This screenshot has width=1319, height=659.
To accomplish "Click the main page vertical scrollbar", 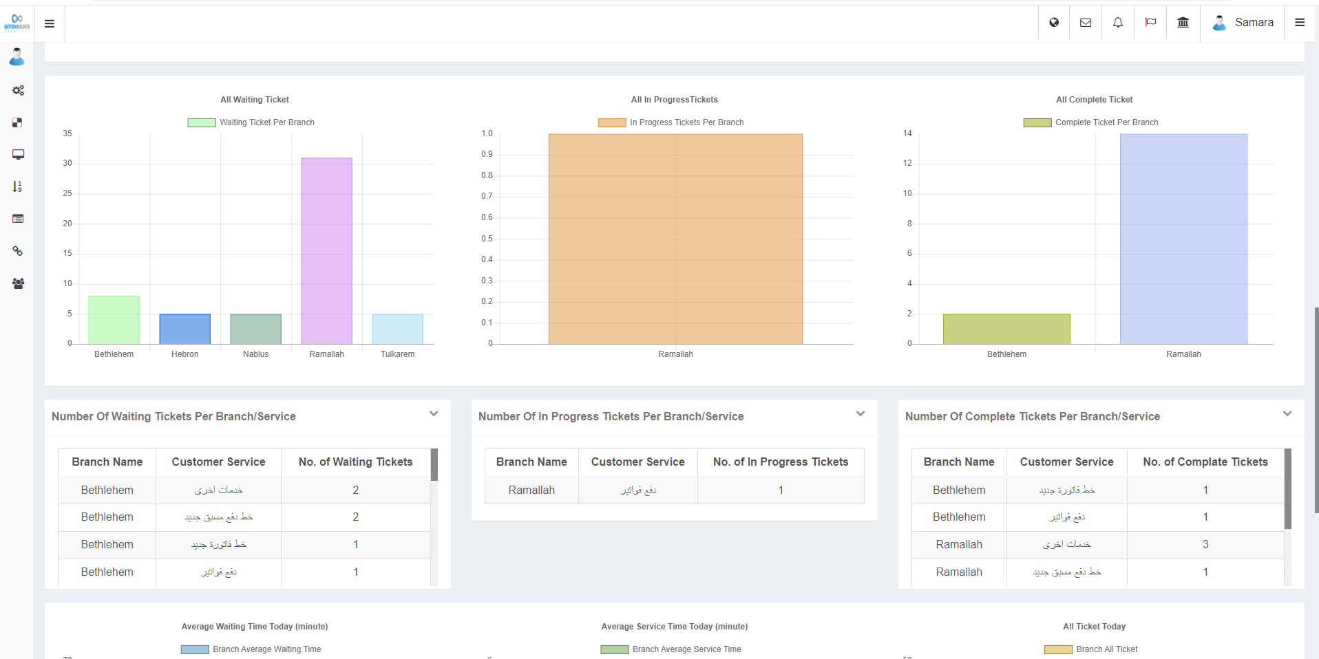I will pyautogui.click(x=1316, y=410).
